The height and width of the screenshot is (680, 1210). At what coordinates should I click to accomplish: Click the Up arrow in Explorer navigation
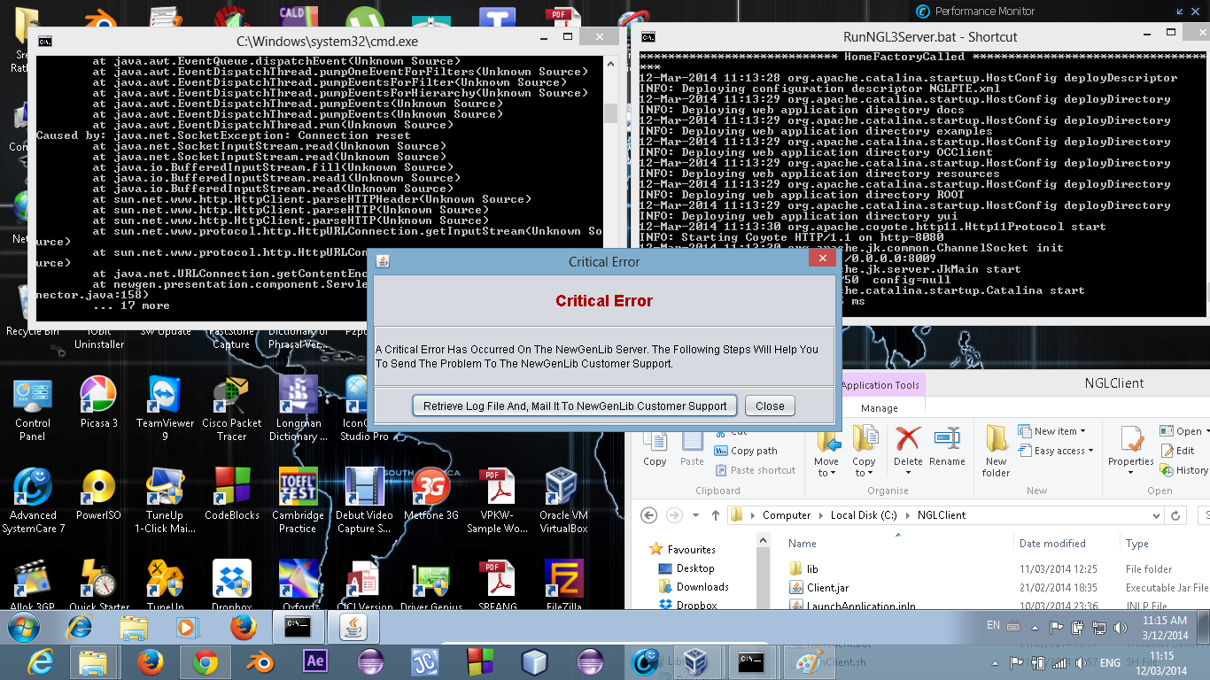pos(715,515)
